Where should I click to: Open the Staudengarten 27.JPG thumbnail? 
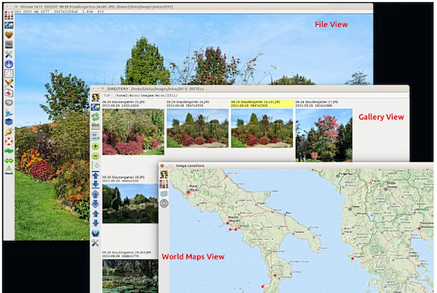324,136
